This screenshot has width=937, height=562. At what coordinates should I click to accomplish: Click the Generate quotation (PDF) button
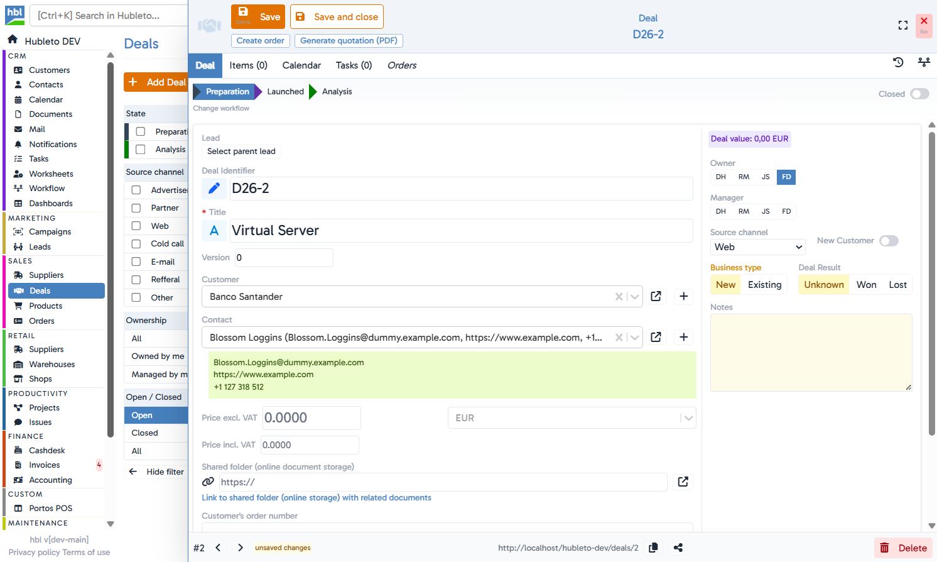349,41
